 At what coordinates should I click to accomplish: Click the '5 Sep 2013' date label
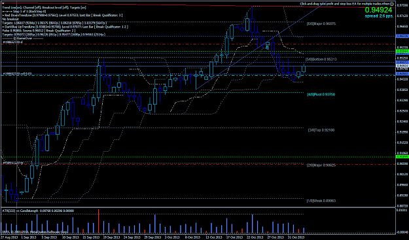pyautogui.click(x=49, y=237)
